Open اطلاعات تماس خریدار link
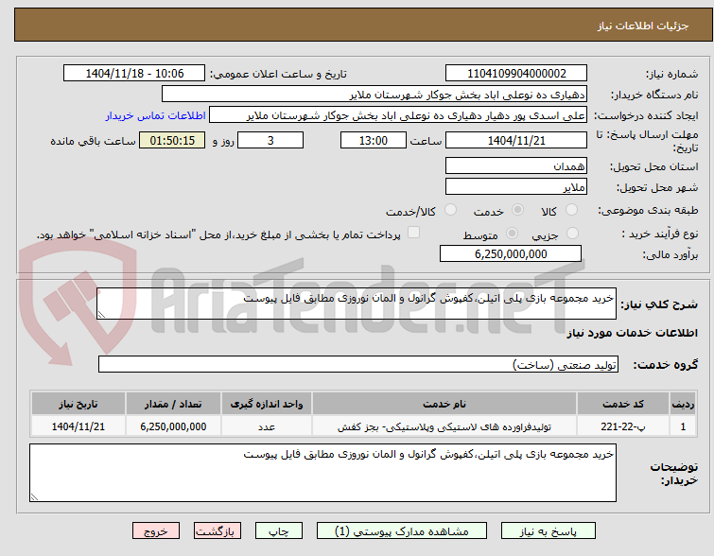The image size is (714, 556). click(x=156, y=115)
